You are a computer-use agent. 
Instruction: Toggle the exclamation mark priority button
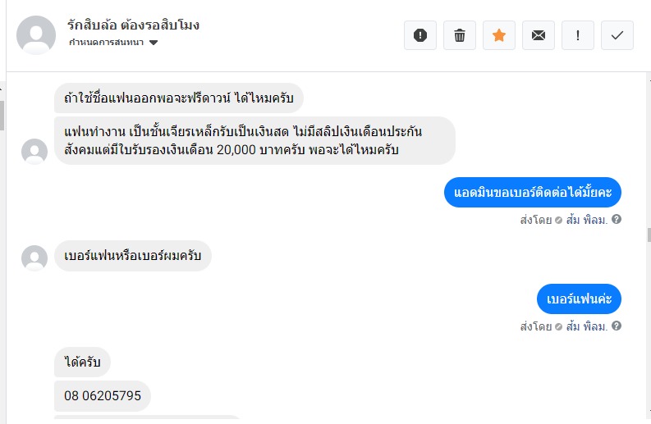[x=578, y=35]
